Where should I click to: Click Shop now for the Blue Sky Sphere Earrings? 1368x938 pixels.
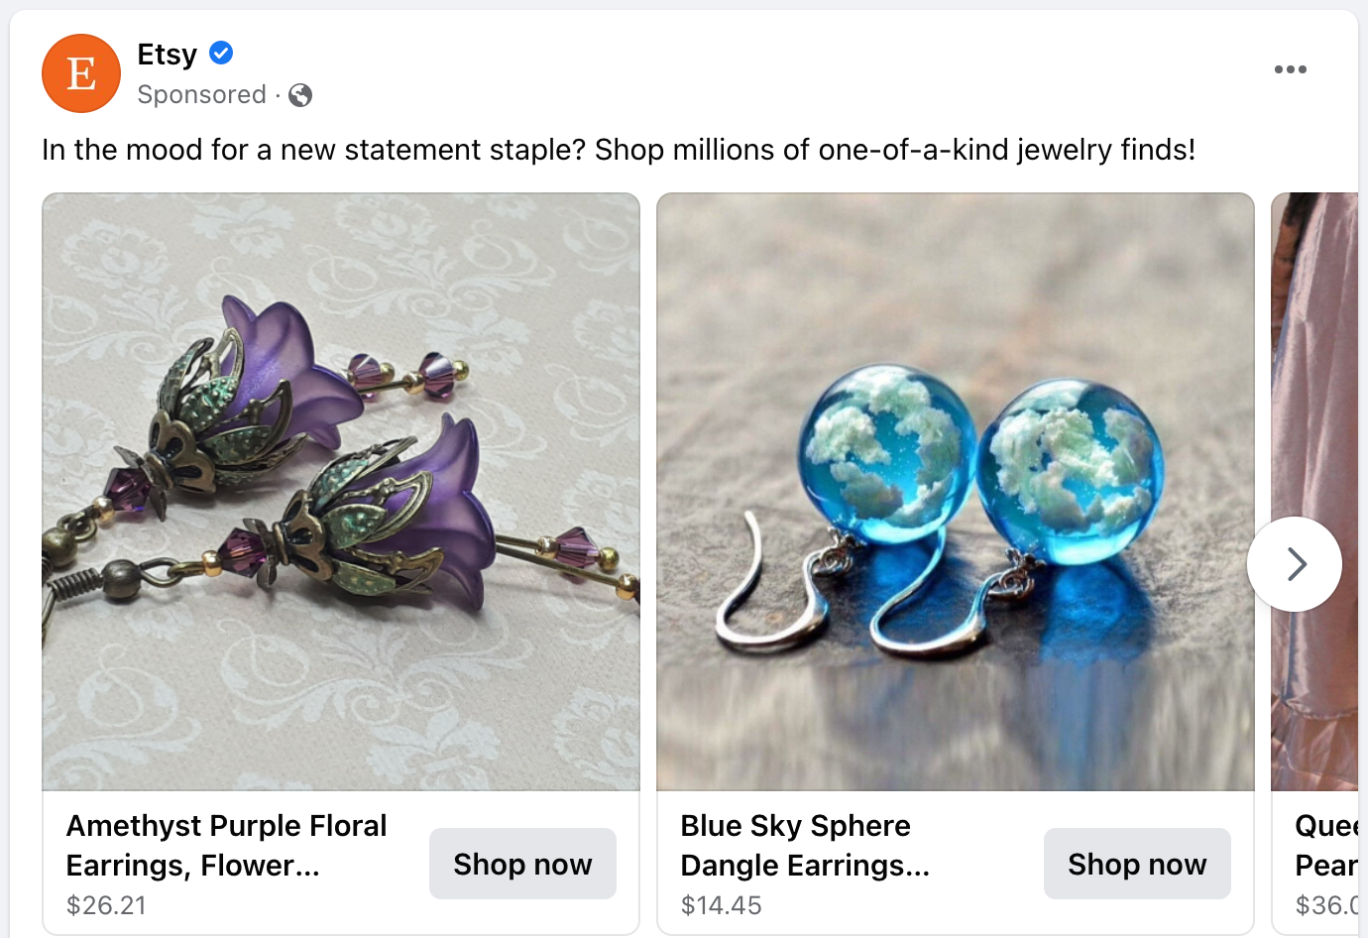1137,864
